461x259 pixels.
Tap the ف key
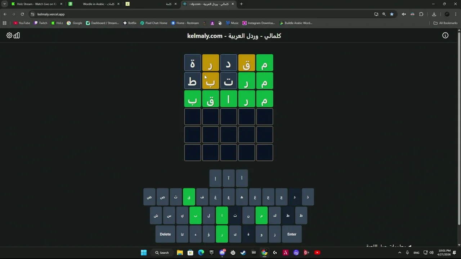202,197
